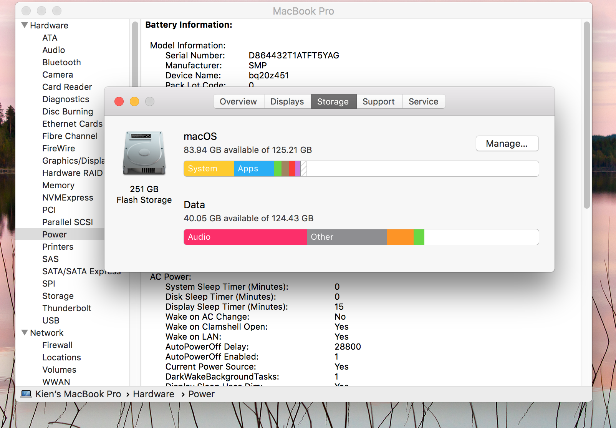Select Ethernet Cards in the sidebar
616x428 pixels.
pos(73,124)
